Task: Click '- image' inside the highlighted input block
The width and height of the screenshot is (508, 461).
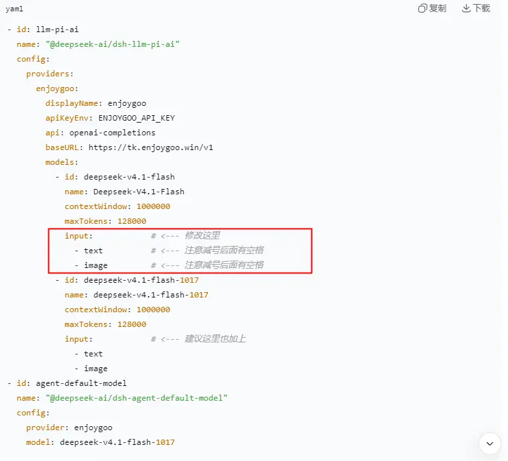Action: point(91,265)
